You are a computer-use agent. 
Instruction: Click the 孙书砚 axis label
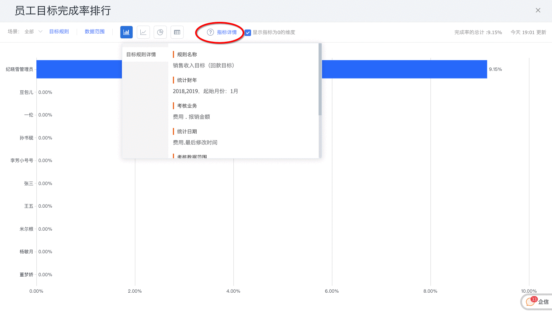26,138
